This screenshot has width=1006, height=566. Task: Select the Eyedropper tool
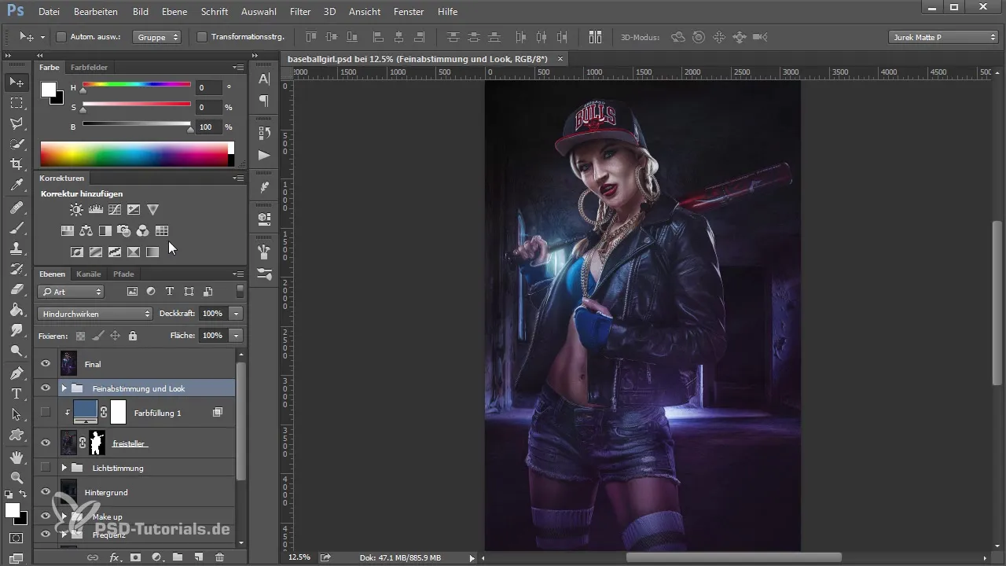coord(17,186)
